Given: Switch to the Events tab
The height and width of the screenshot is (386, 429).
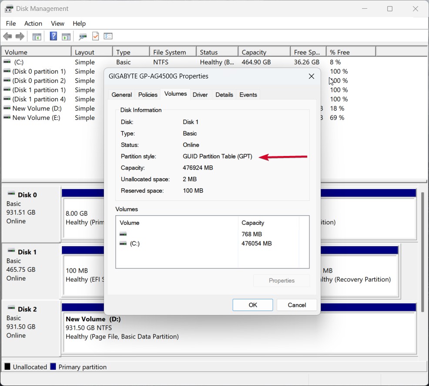Looking at the screenshot, I should 248,95.
